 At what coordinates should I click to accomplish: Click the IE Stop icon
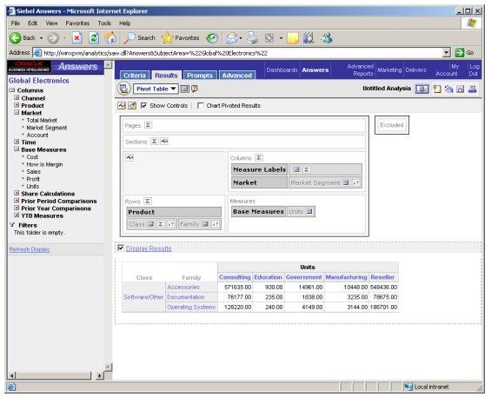click(77, 38)
